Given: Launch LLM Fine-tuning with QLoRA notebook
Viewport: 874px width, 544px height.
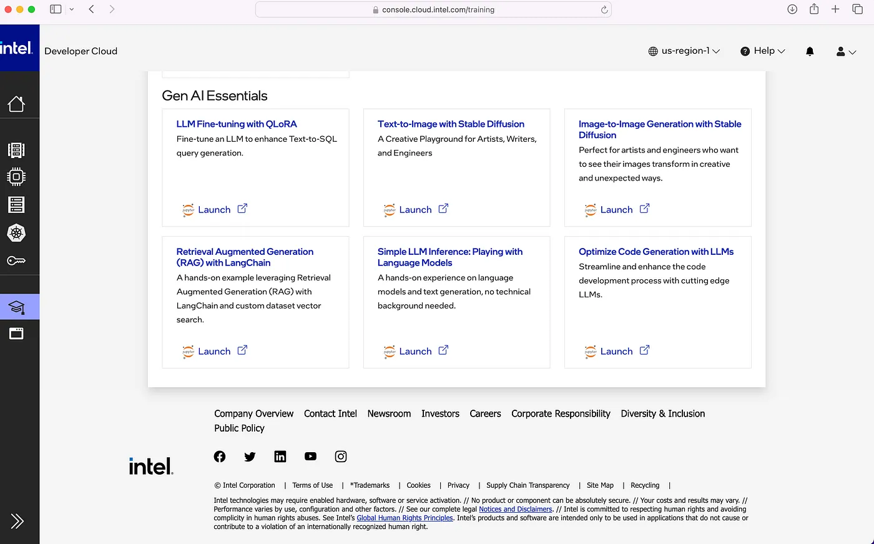Looking at the screenshot, I should (214, 210).
